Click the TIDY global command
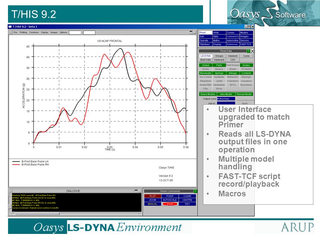Image resolution: width=320 pixels, height=240 pixels. (x=187, y=204)
